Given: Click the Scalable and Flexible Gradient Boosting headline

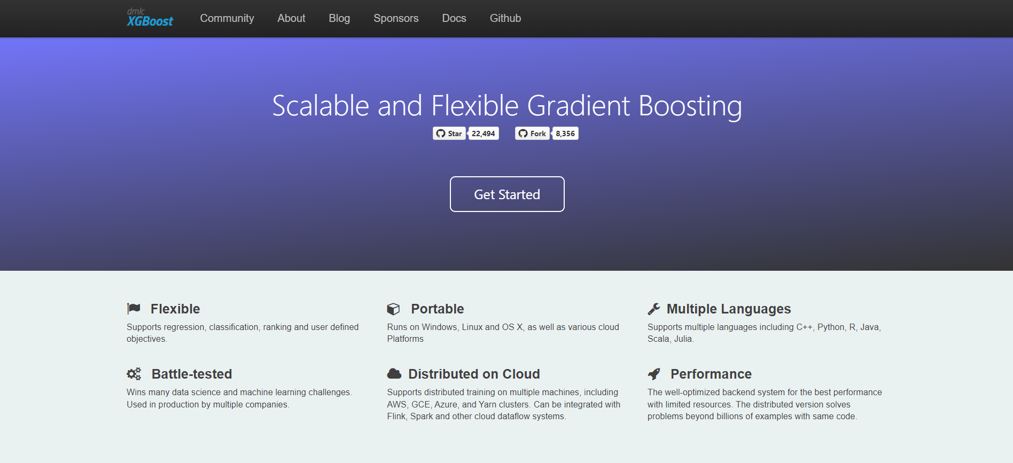Looking at the screenshot, I should pos(507,106).
